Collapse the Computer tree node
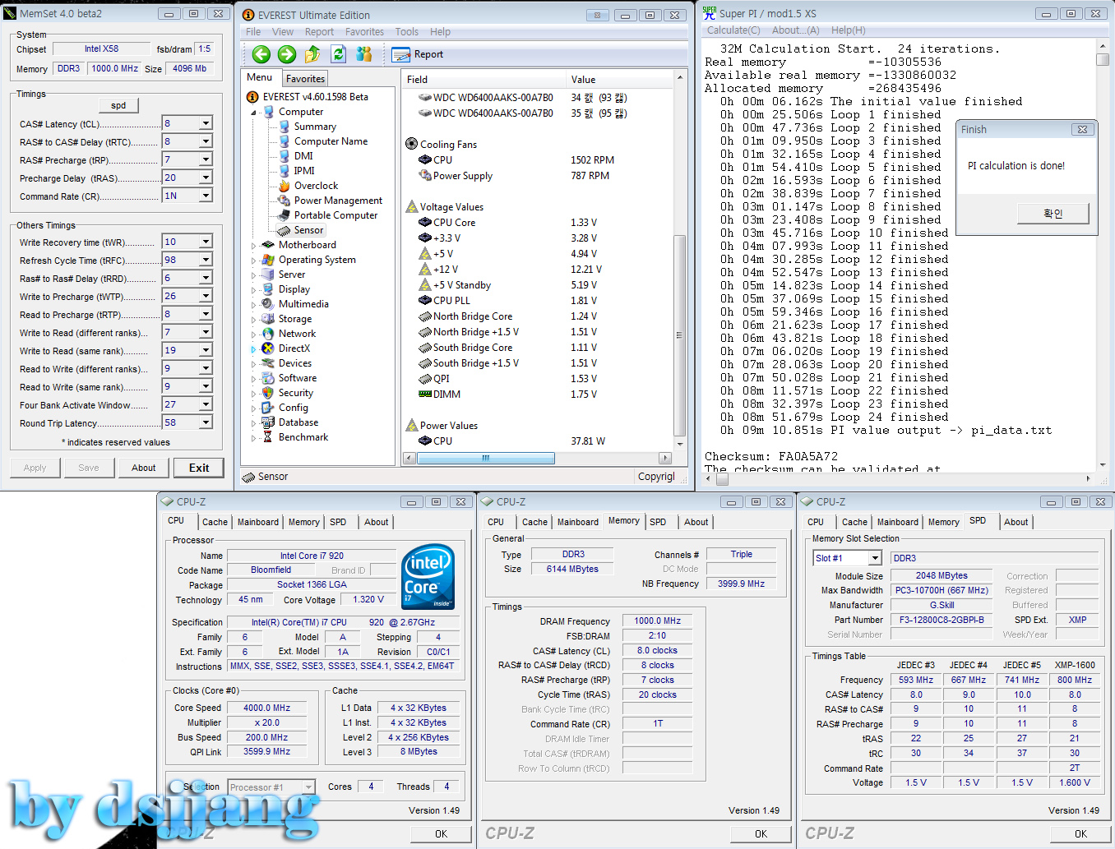Screen dimensions: 1115x849 coord(254,112)
